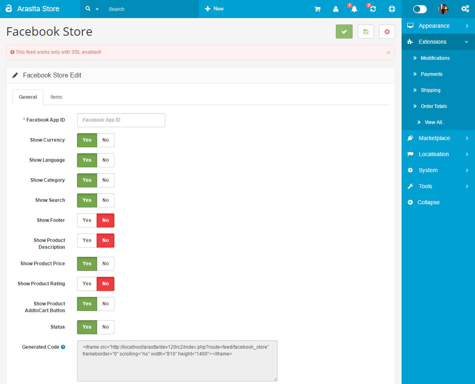The width and height of the screenshot is (475, 384).
Task: Open the System menu label
Action: 428,170
